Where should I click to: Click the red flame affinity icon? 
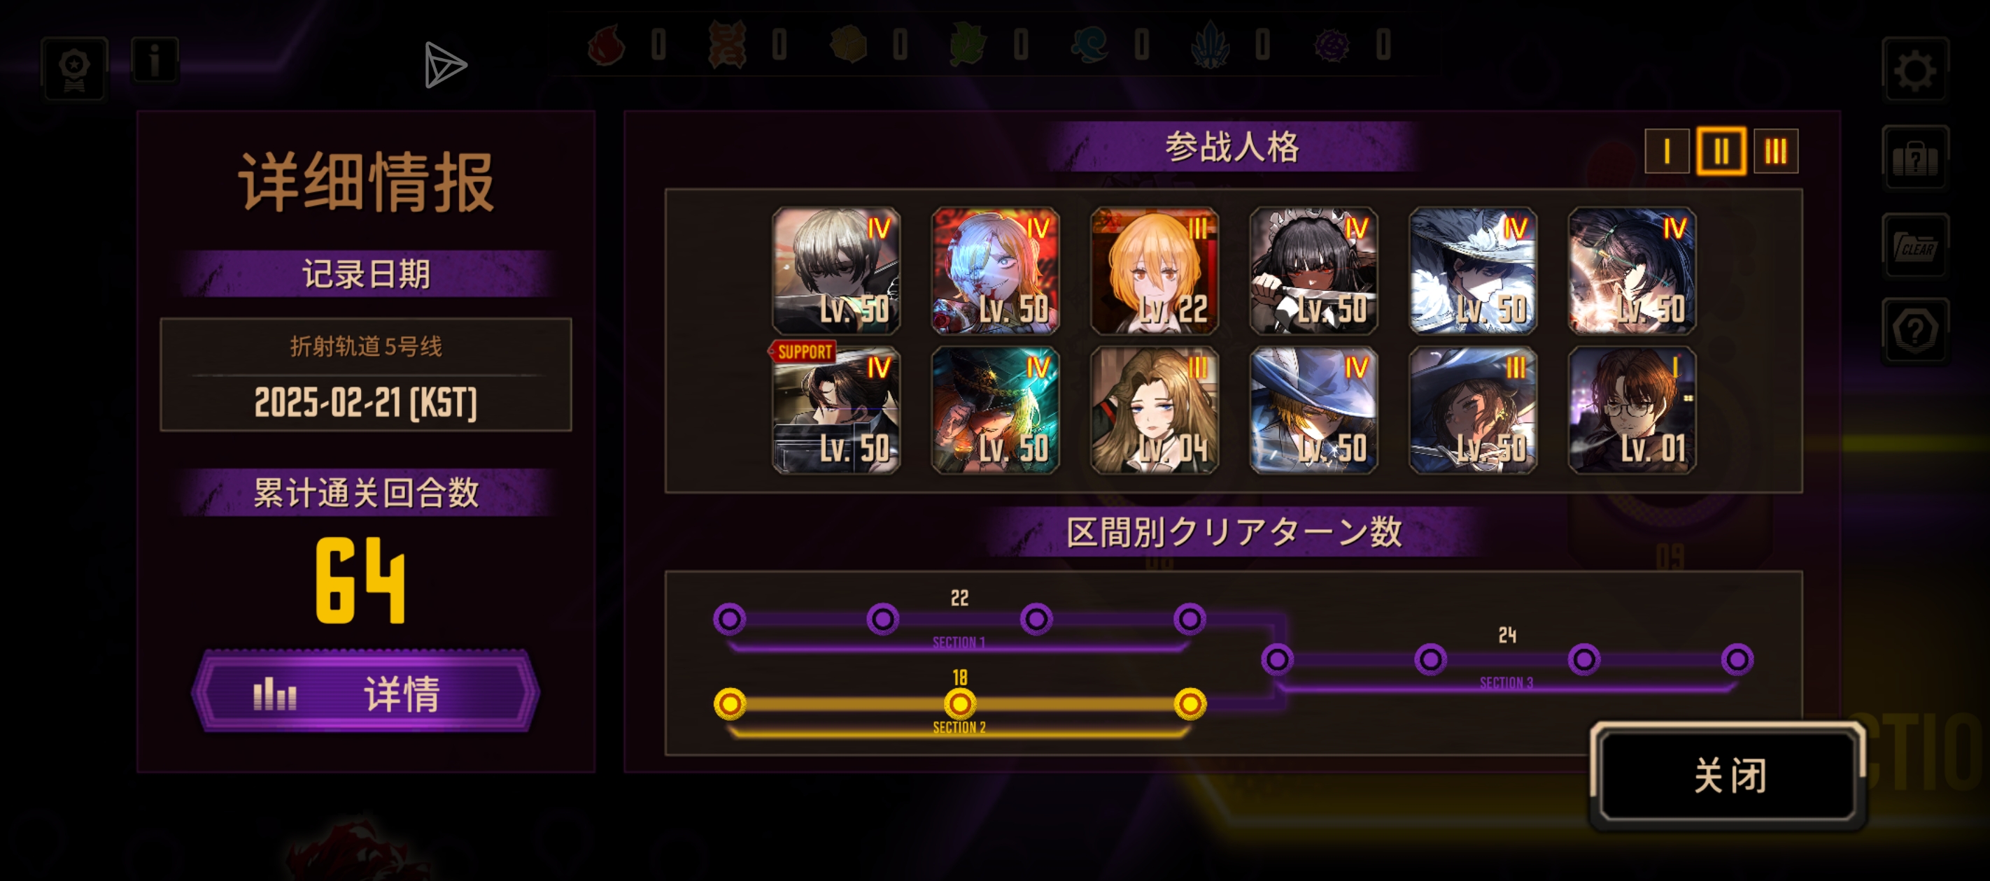pos(607,44)
